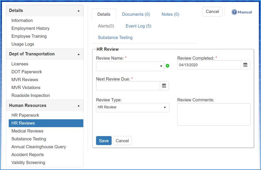Viewport: 261px width, 170px height.
Task: Collapse the Dept of Transportation section
Action: coord(78,54)
